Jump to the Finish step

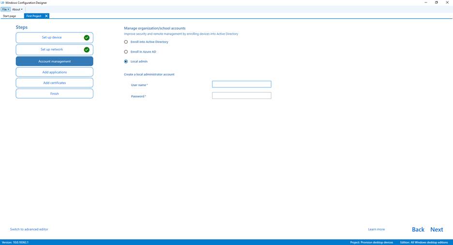point(54,93)
